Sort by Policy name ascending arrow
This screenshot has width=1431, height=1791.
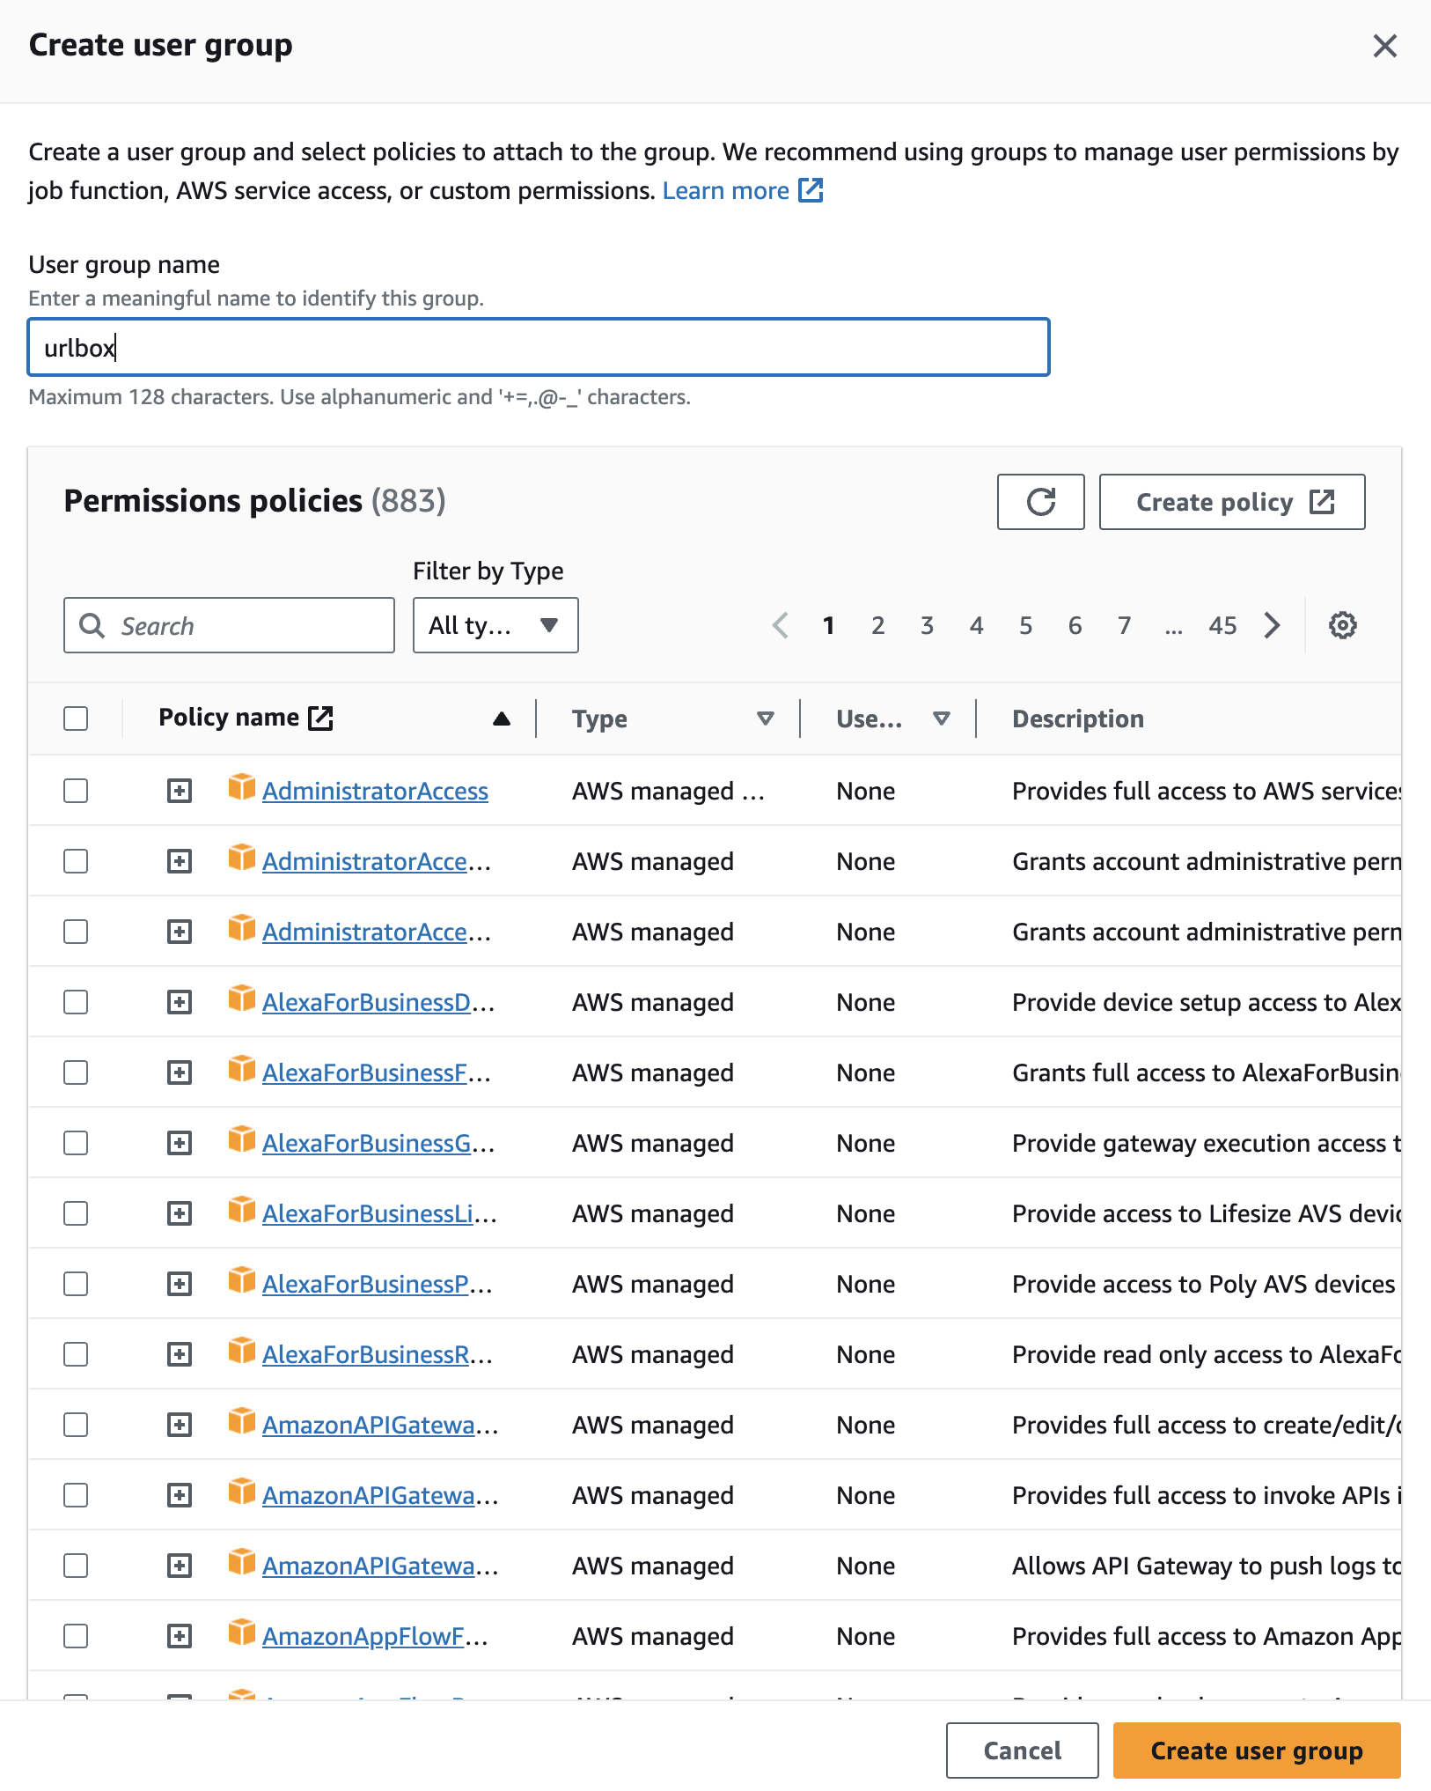502,719
